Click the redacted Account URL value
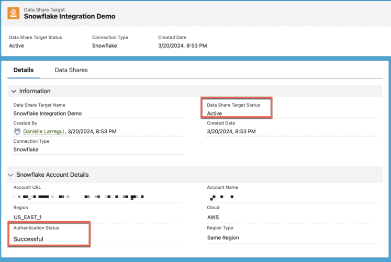The width and height of the screenshot is (391, 262). [79, 197]
